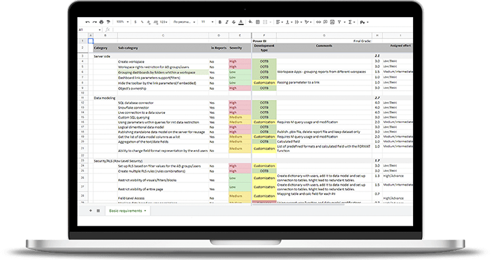Click the Final Grade label cell
The height and width of the screenshot is (260, 491).
tap(324, 41)
